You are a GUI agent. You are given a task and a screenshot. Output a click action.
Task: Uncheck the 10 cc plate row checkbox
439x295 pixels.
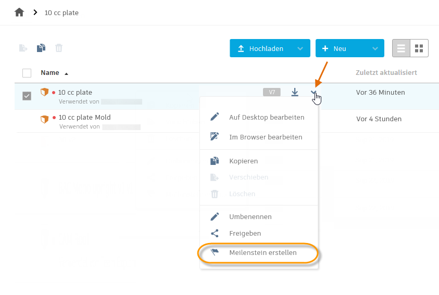pyautogui.click(x=27, y=96)
